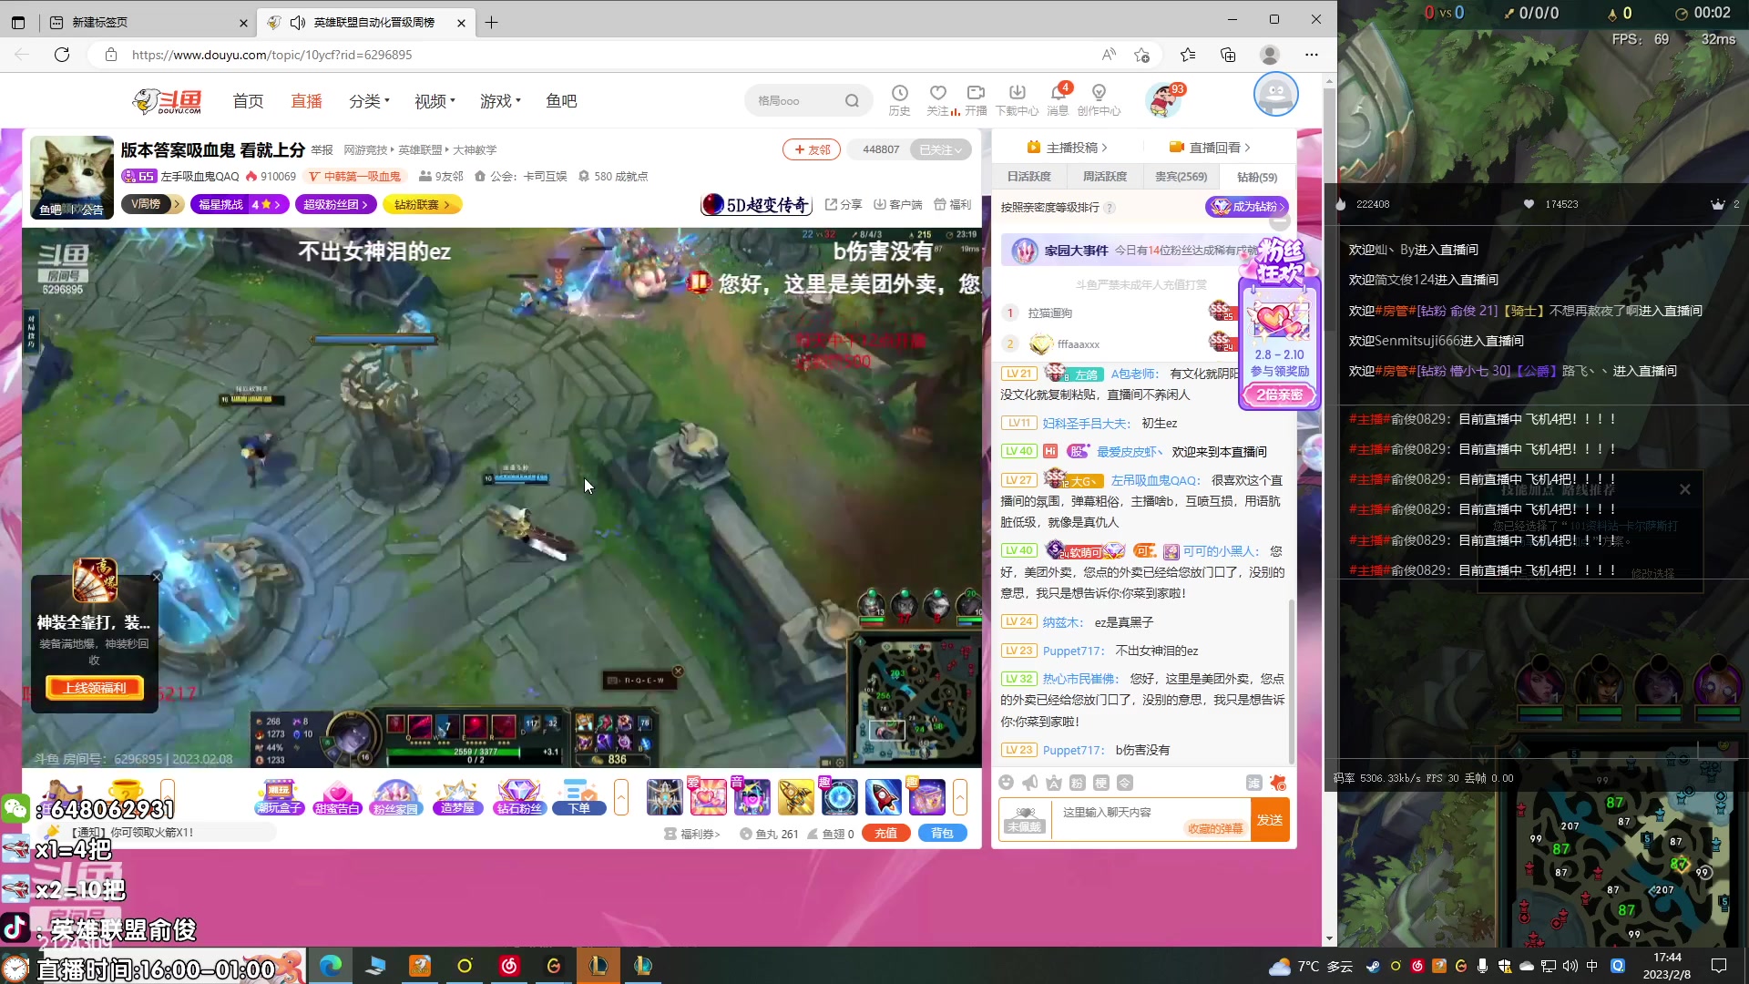Image resolution: width=1749 pixels, height=984 pixels.
Task: Switch to 日活跃度 tab
Action: [1029, 177]
